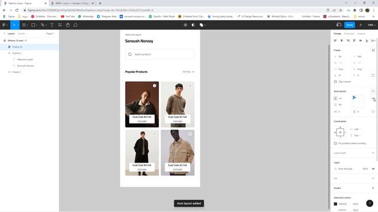Viewport: 378px width, 212px height.
Task: Click the Align left icon
Action: point(335,41)
